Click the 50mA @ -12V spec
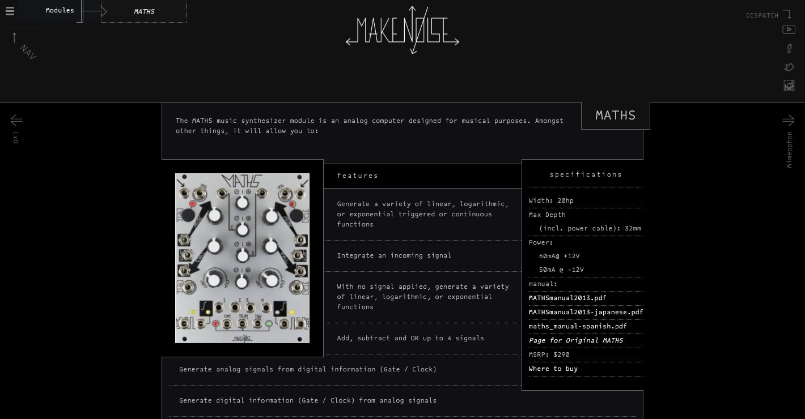805x419 pixels. click(x=561, y=270)
